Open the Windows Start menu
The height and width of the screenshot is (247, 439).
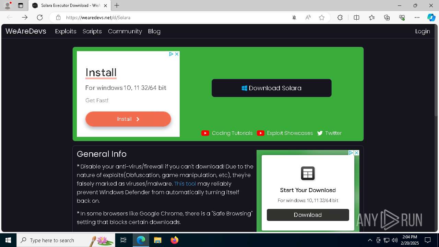coord(8,240)
